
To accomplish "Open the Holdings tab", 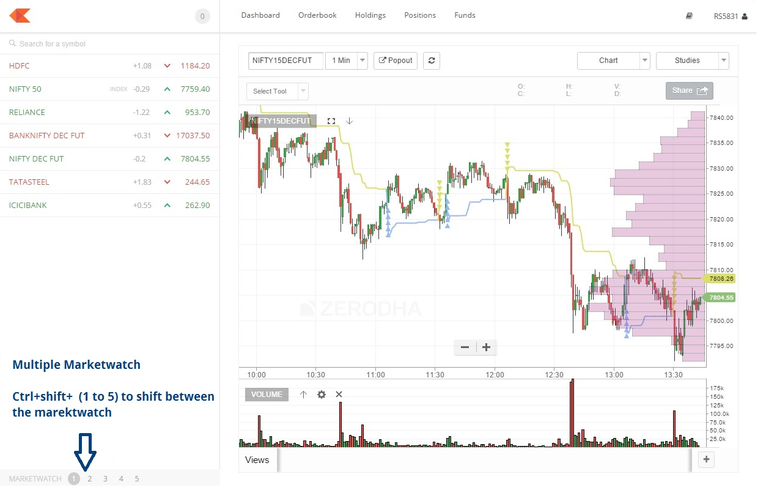I will [x=370, y=15].
